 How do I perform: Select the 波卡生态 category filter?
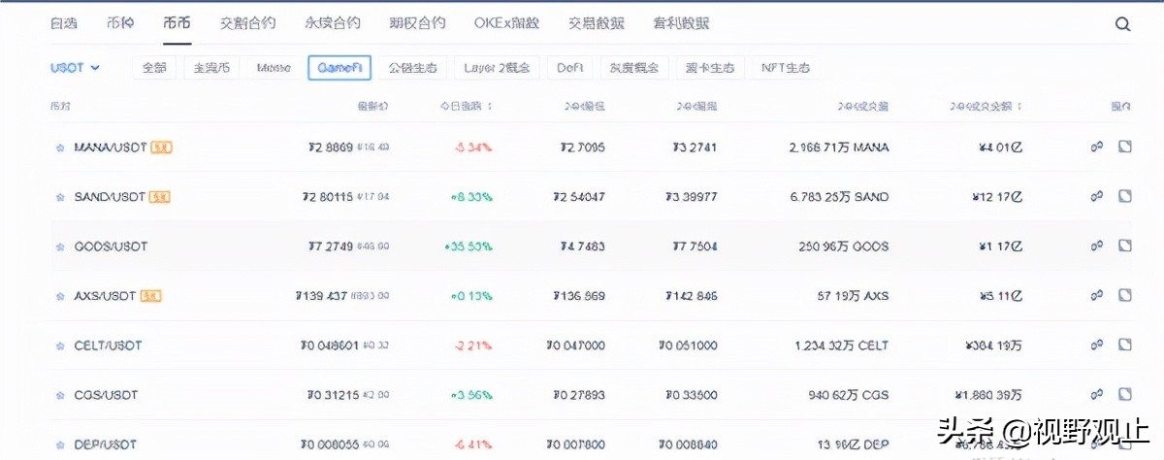click(x=710, y=68)
